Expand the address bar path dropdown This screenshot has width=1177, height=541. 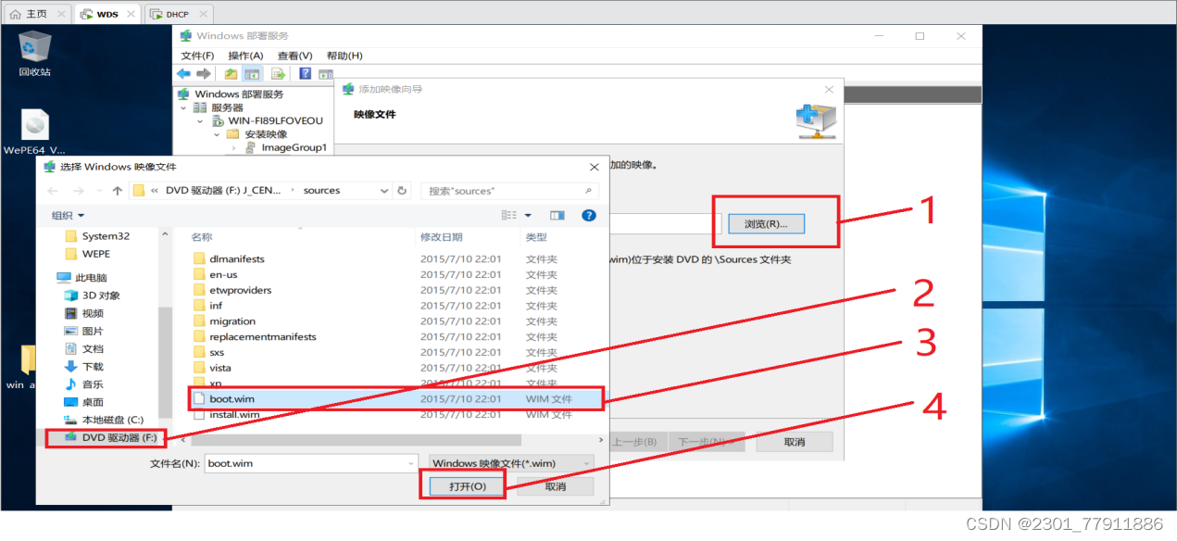pos(384,191)
